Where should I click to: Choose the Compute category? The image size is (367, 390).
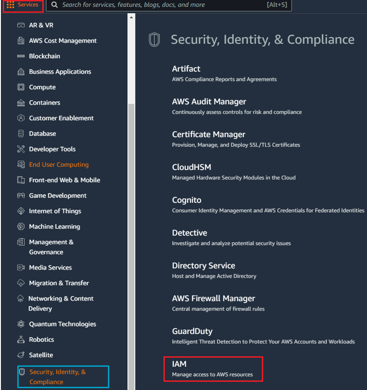42,87
